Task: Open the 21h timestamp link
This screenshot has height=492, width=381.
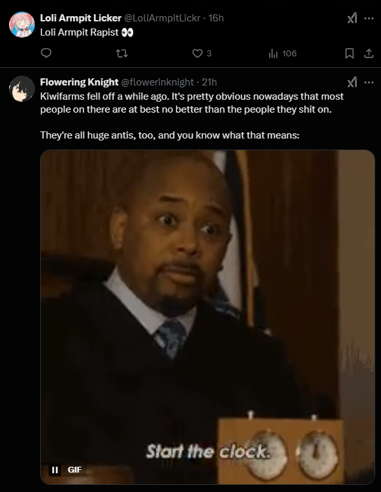Action: pyautogui.click(x=209, y=82)
